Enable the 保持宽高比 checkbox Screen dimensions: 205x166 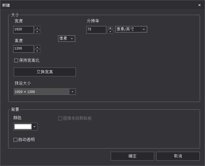pyautogui.click(x=16, y=60)
